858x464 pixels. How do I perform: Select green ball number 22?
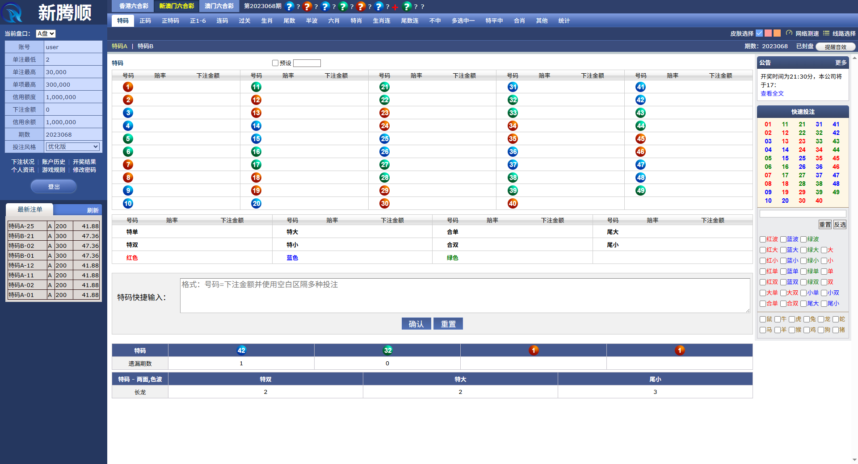click(x=384, y=100)
